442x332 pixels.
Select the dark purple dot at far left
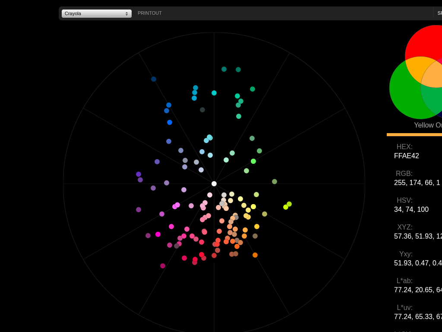click(x=139, y=210)
